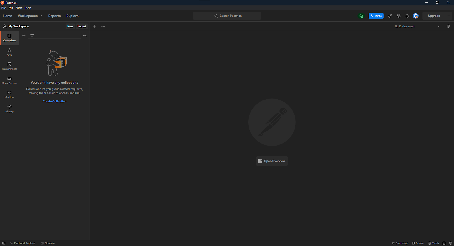454x246 pixels.
Task: Click the filter icon in collections panel
Action: coord(32,36)
